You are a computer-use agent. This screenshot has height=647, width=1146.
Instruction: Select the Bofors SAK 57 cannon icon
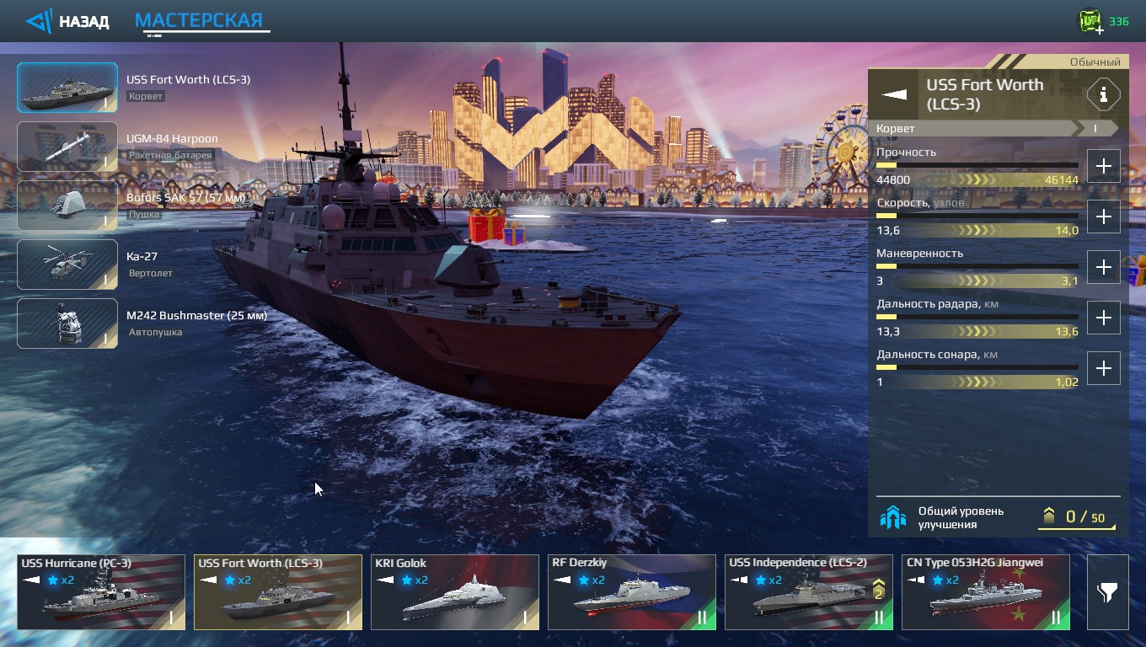point(67,206)
